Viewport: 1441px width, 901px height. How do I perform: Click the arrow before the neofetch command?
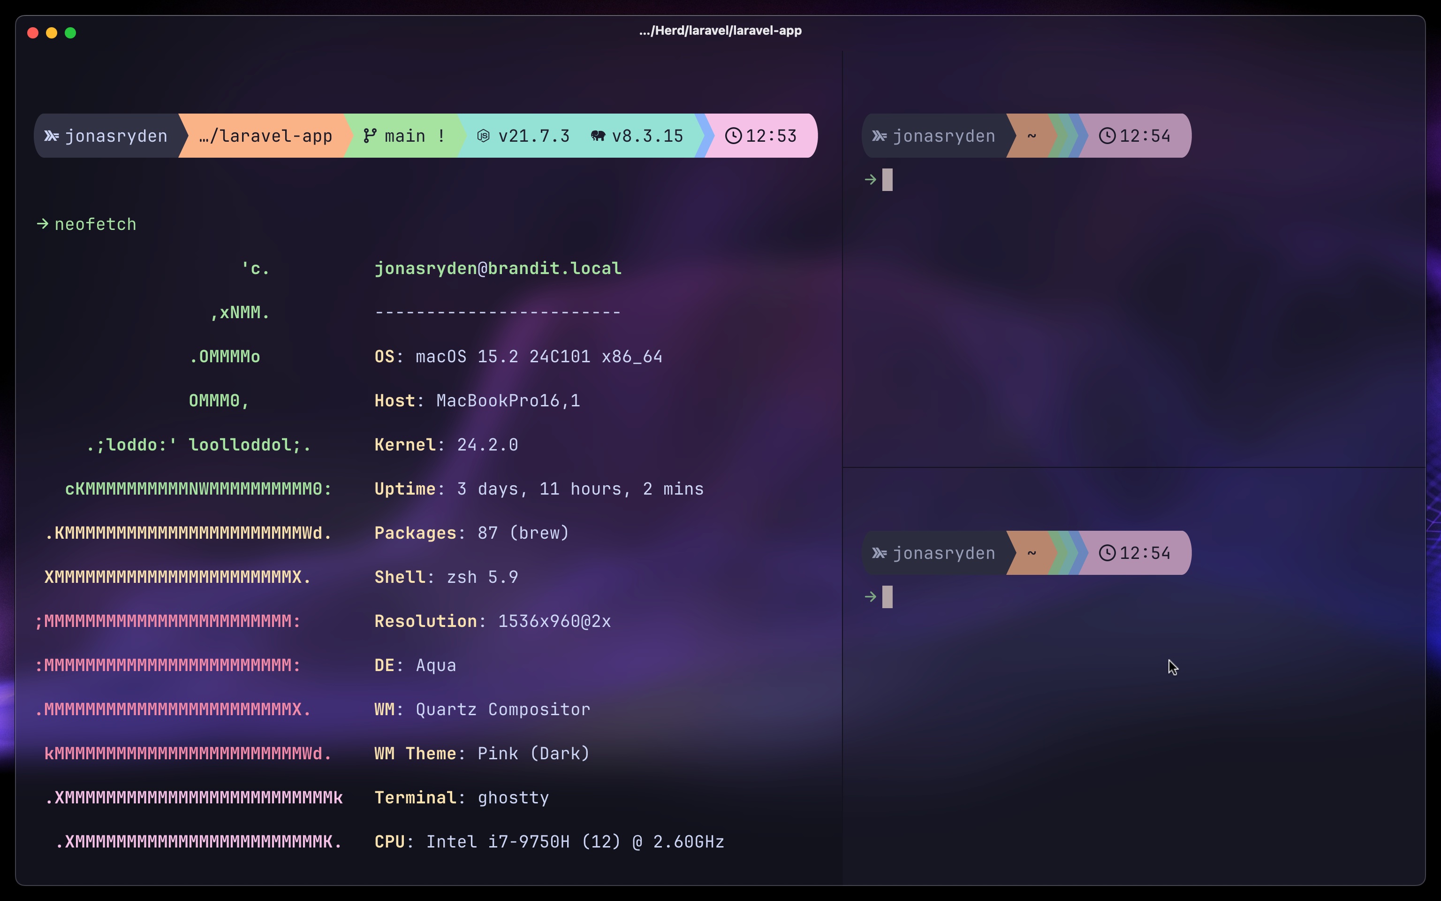pos(42,224)
